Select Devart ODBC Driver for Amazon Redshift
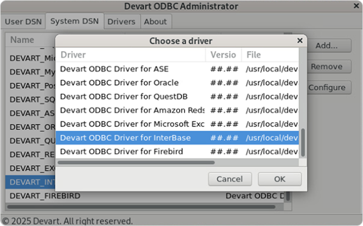Screen dimensions: 363x226 click(x=177, y=110)
